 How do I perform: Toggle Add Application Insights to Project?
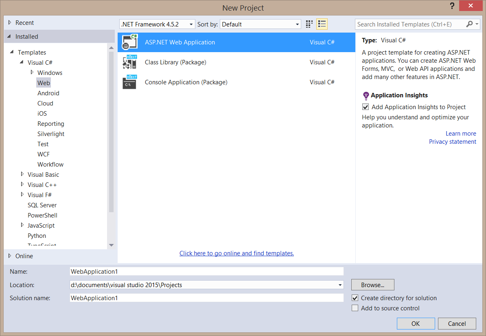(366, 107)
